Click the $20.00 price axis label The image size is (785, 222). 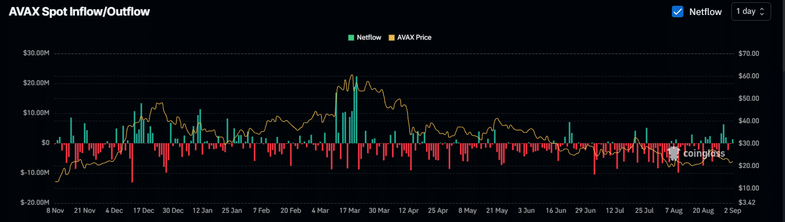(x=748, y=166)
